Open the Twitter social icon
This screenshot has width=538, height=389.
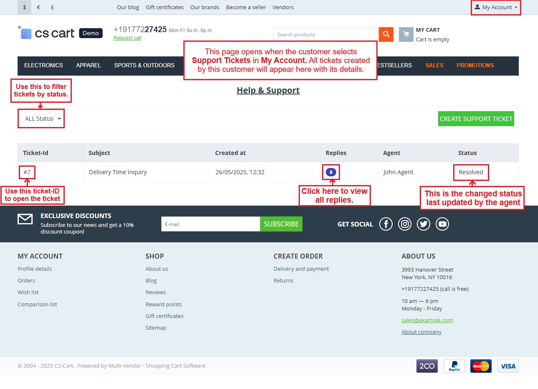(x=424, y=224)
